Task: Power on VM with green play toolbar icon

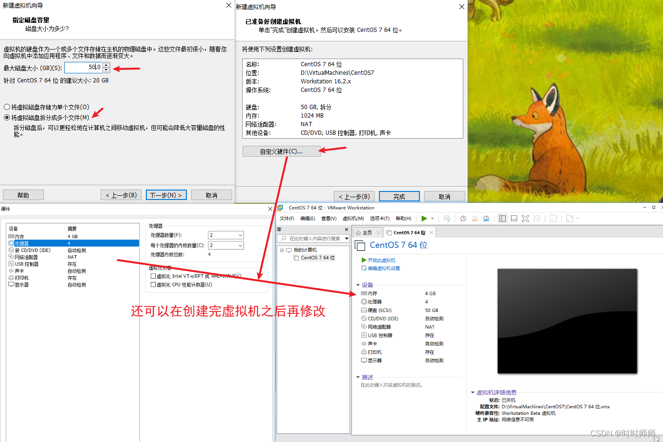Action: tap(424, 219)
